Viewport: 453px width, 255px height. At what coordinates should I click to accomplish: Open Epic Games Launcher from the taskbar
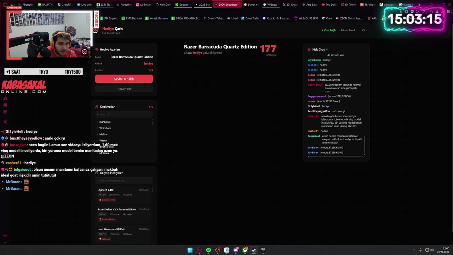263,250
